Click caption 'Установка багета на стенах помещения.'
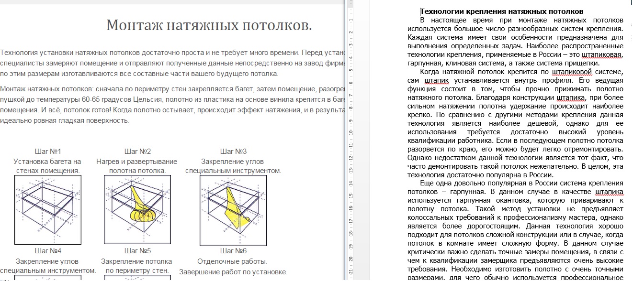 (x=47, y=166)
